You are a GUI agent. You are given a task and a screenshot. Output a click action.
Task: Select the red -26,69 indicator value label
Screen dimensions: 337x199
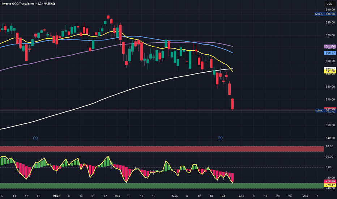329,181
